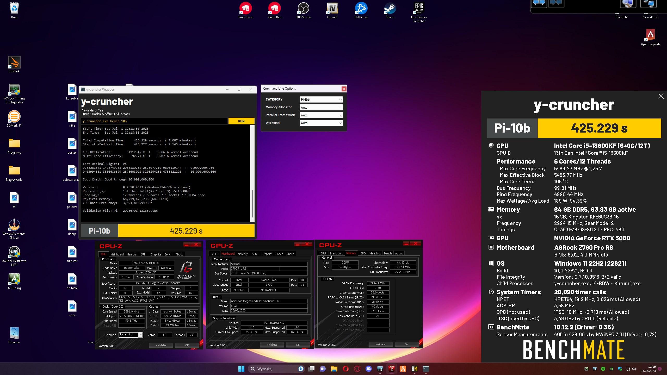Open the Parallel Framework dropdown
Viewport: 667px width, 375px height.
pos(321,115)
